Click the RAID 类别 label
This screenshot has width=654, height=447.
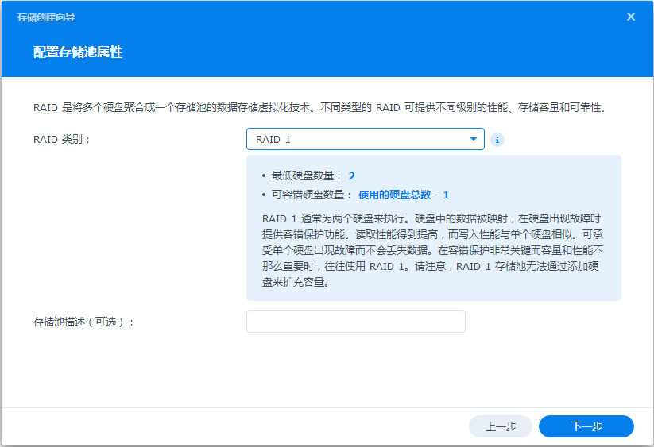click(x=61, y=139)
